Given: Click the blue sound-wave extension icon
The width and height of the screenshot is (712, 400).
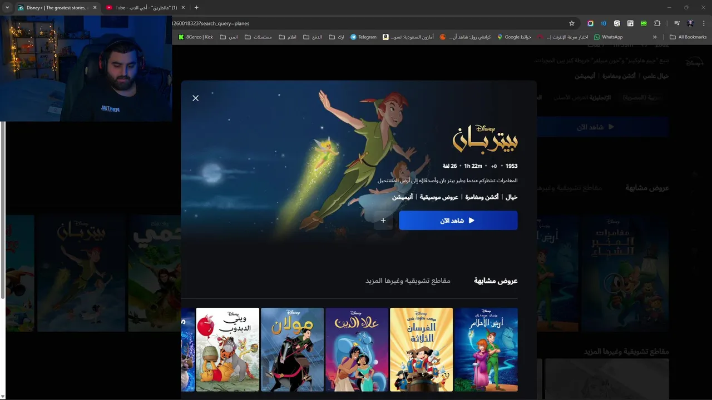Looking at the screenshot, I should coord(604,23).
